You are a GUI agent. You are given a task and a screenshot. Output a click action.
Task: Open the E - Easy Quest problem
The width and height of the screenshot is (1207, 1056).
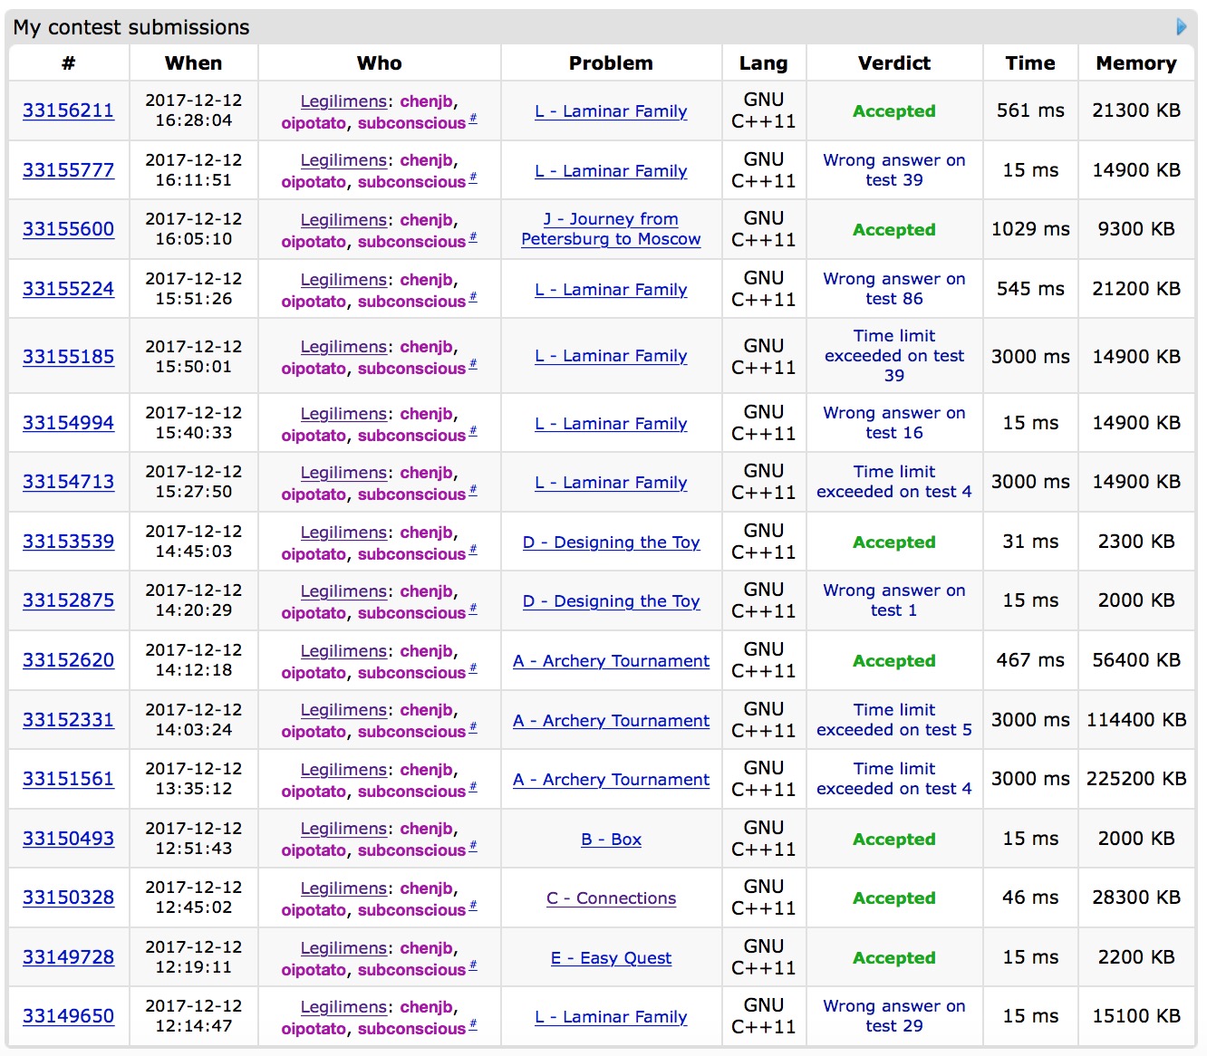coord(611,958)
